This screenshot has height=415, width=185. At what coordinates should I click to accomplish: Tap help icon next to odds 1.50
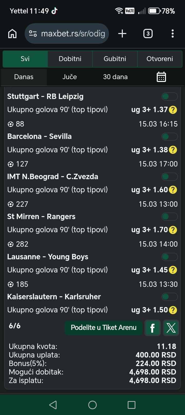pyautogui.click(x=173, y=310)
